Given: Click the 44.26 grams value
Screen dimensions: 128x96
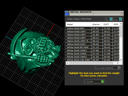Looking at the screenshot, I should point(95,44).
